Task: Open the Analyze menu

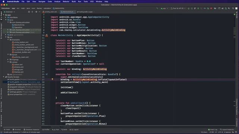Action: pos(57,1)
